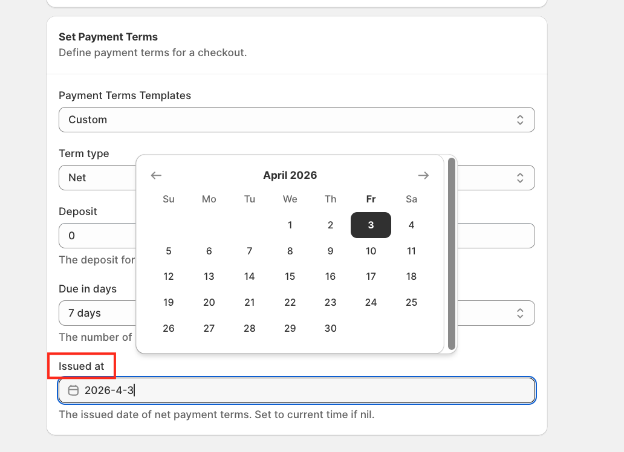Image resolution: width=624 pixels, height=452 pixels.
Task: Pick April 10 in the calendar
Action: click(371, 251)
